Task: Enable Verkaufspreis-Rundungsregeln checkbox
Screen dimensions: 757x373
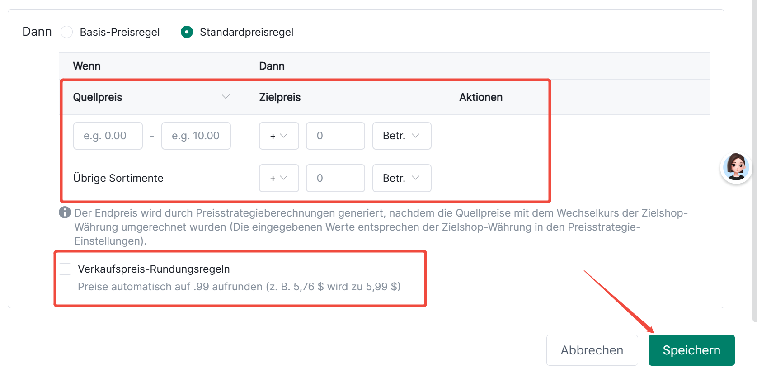Action: point(65,269)
